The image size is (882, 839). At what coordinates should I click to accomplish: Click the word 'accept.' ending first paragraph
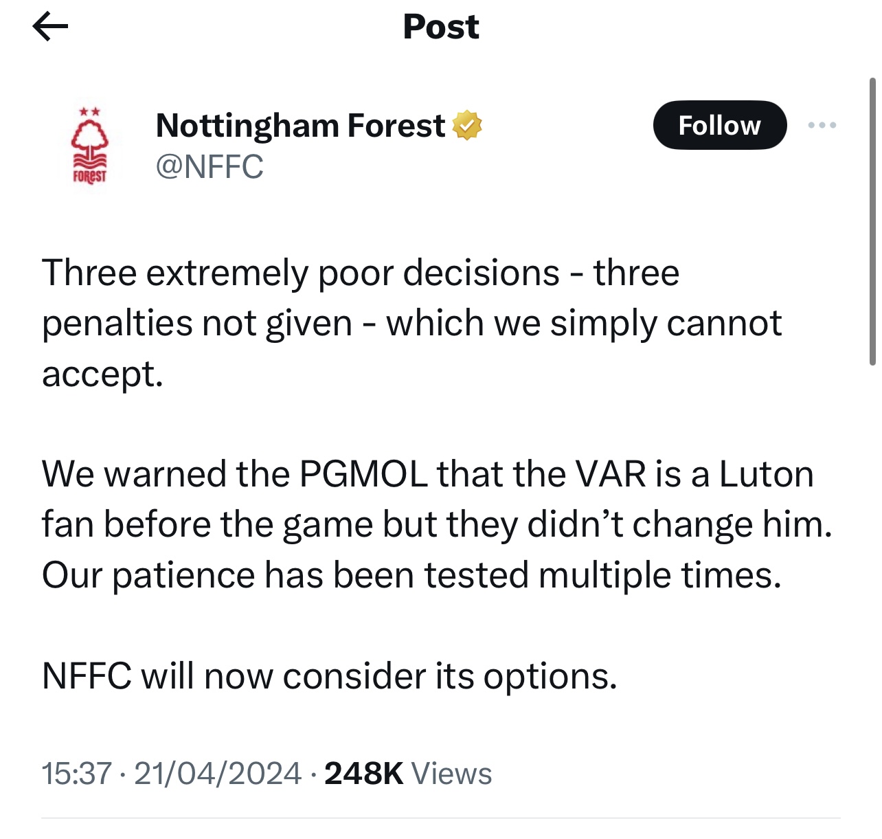[x=102, y=374]
